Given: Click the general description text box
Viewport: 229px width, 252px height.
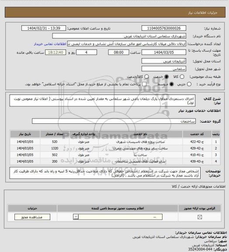Looking at the screenshot, I should tap(102, 101).
